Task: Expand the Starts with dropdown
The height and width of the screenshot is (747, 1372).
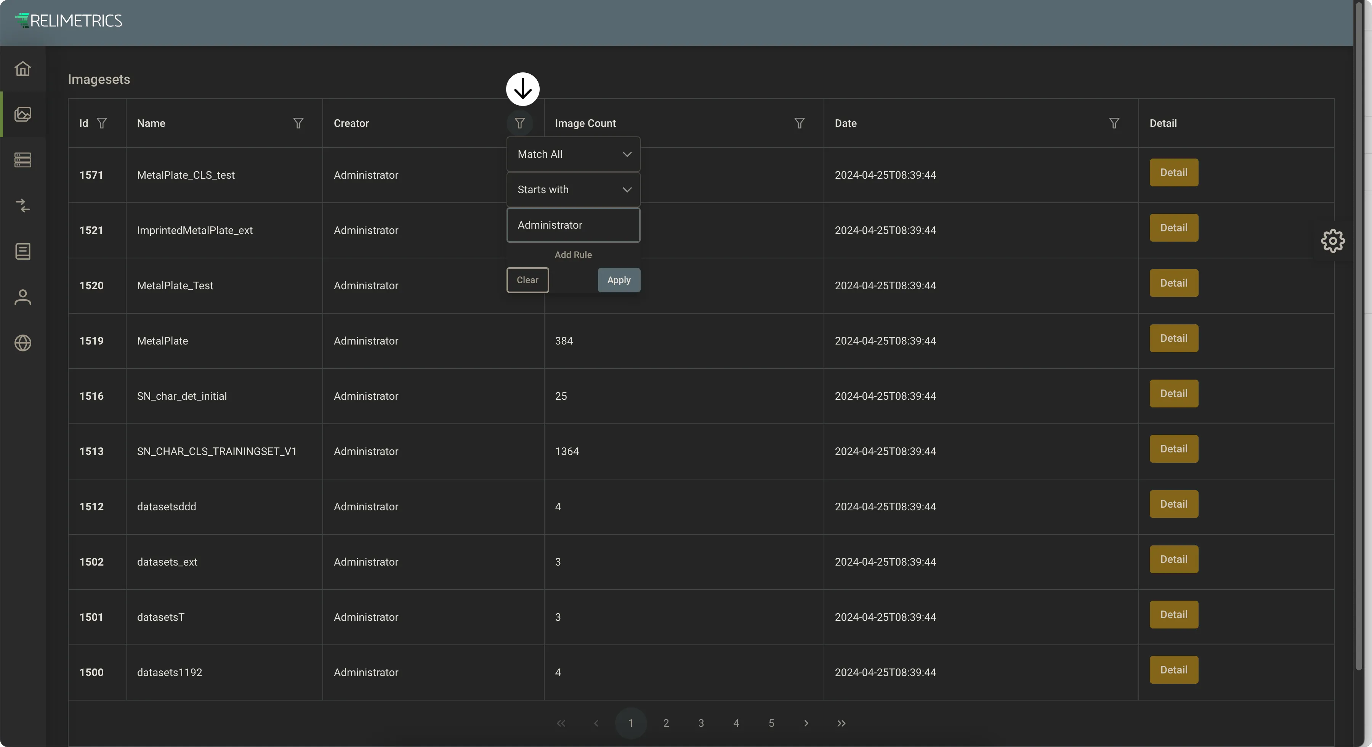Action: 573,190
